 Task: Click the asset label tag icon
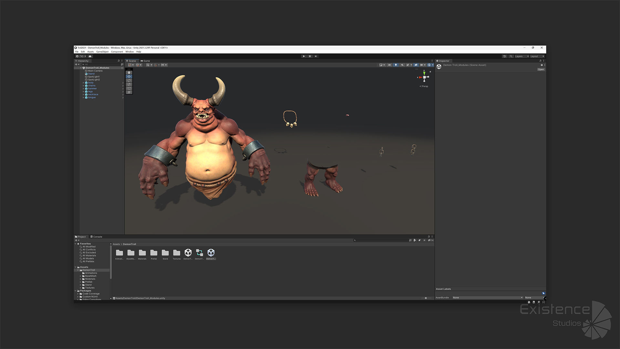543,293
